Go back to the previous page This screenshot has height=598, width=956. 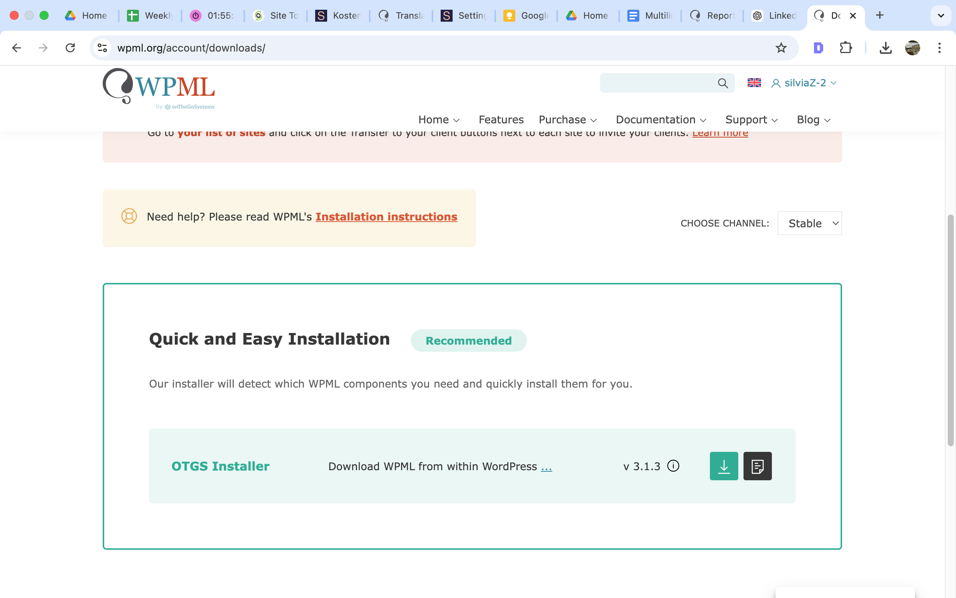[16, 48]
